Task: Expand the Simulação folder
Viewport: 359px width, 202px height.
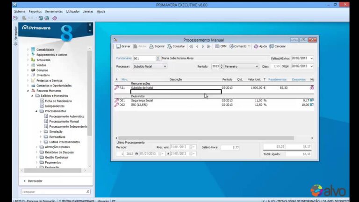Action: click(x=41, y=132)
